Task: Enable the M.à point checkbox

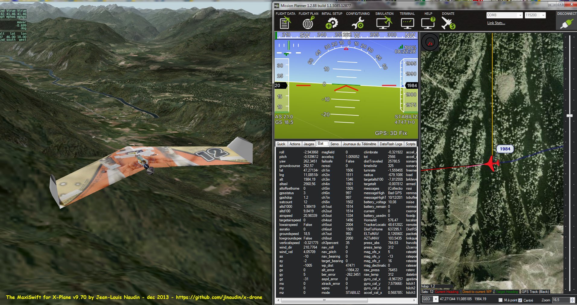Action: [500, 300]
